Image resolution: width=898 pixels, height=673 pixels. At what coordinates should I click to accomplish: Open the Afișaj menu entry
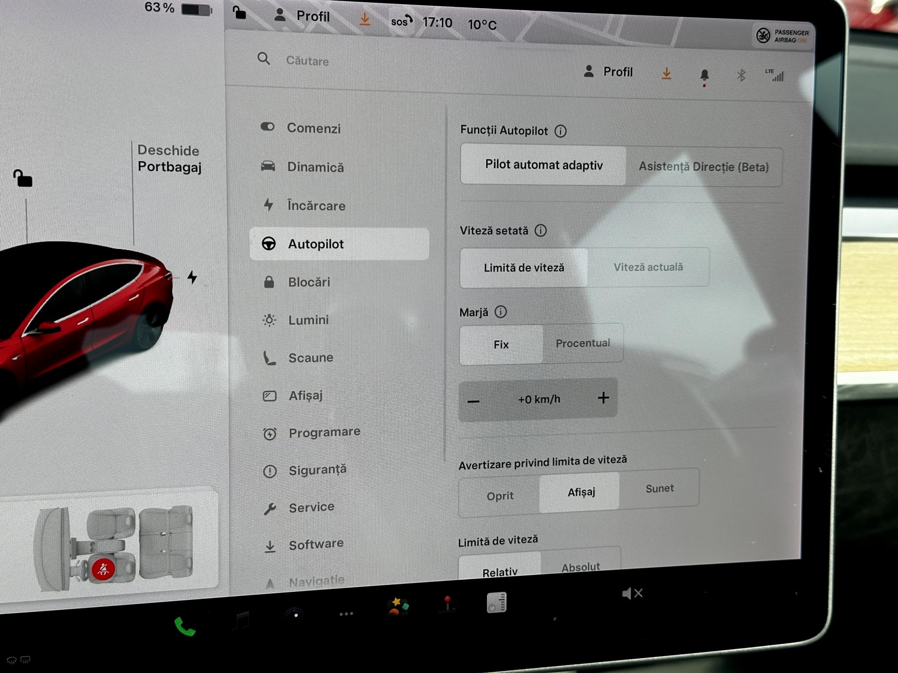pyautogui.click(x=292, y=395)
